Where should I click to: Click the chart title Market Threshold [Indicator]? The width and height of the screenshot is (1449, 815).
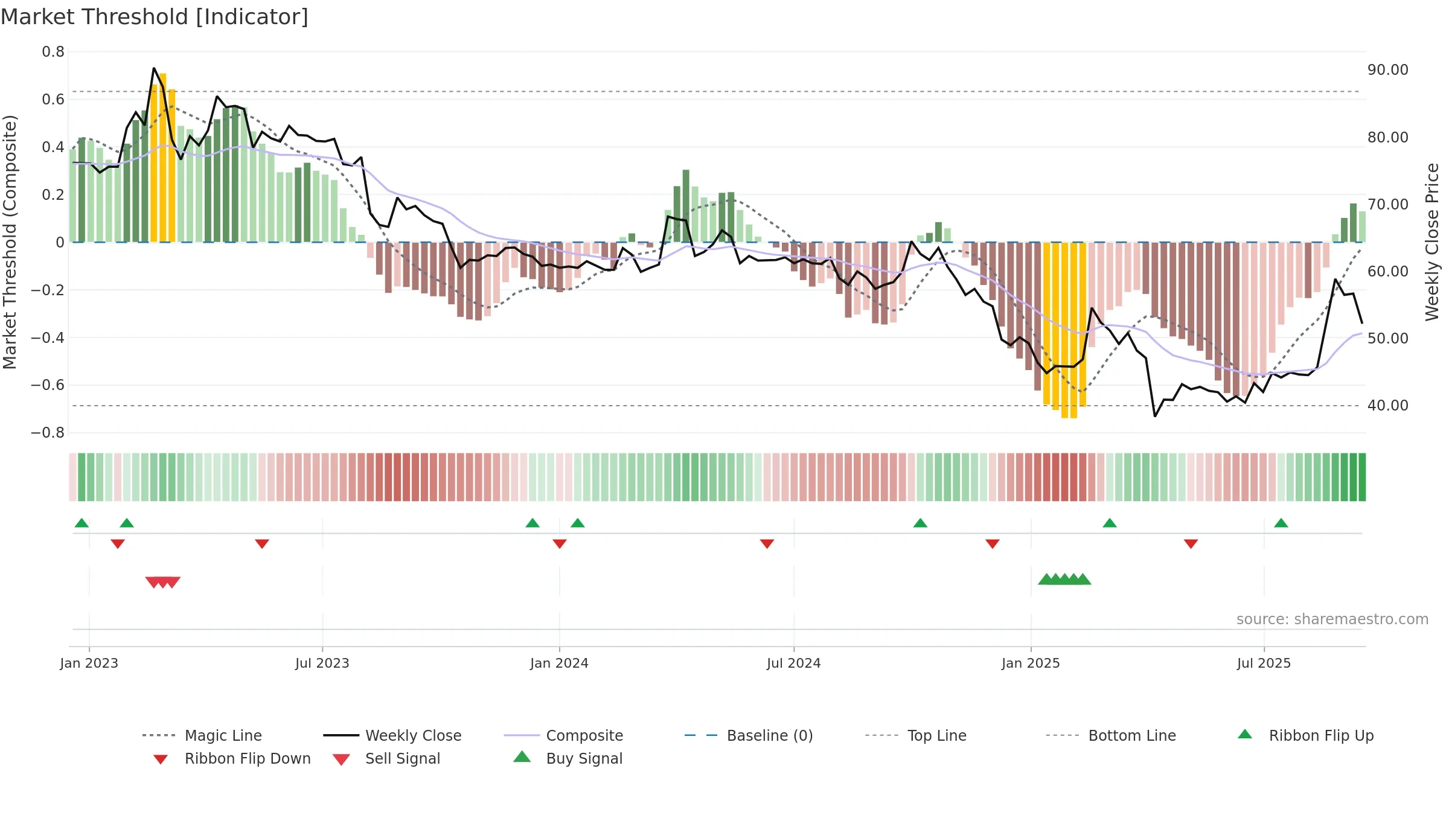(x=155, y=17)
